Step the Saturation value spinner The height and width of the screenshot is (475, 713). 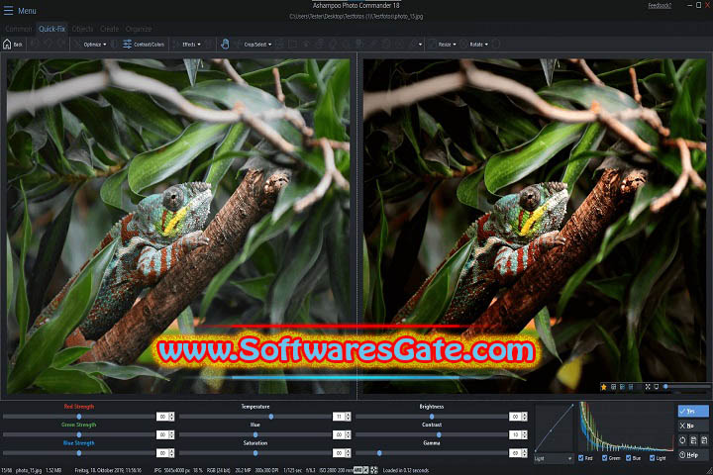(348, 453)
